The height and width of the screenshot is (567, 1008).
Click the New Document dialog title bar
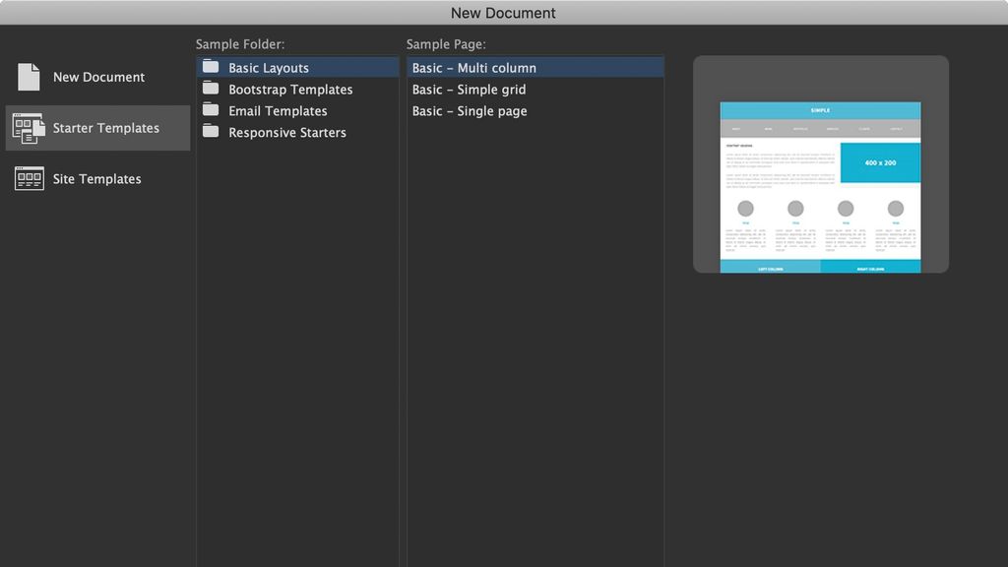[x=504, y=12]
